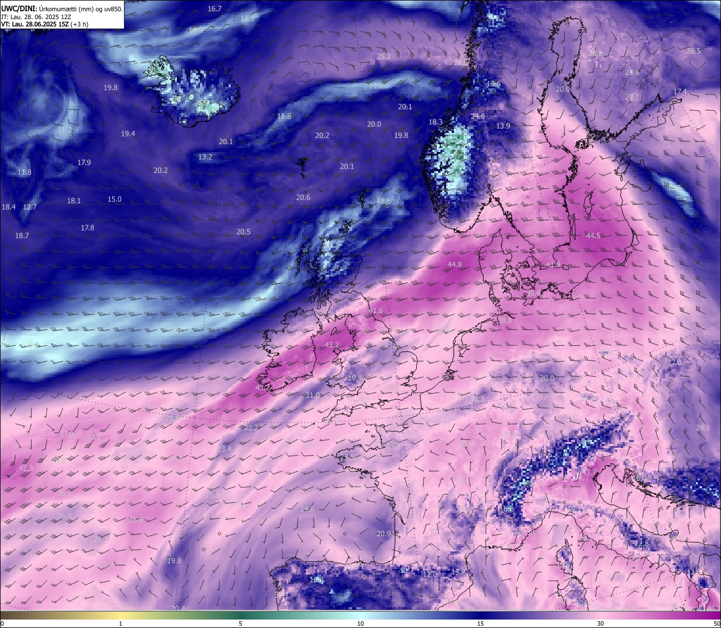
Task: Click the 25.2 value label
Action: tap(384, 56)
